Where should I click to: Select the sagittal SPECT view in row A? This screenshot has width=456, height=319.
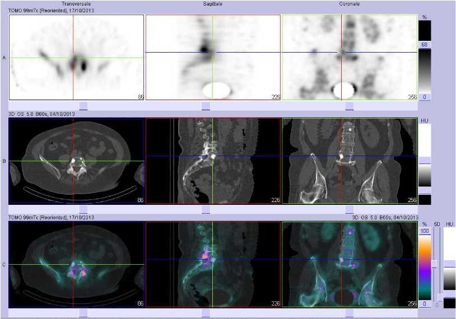213,57
